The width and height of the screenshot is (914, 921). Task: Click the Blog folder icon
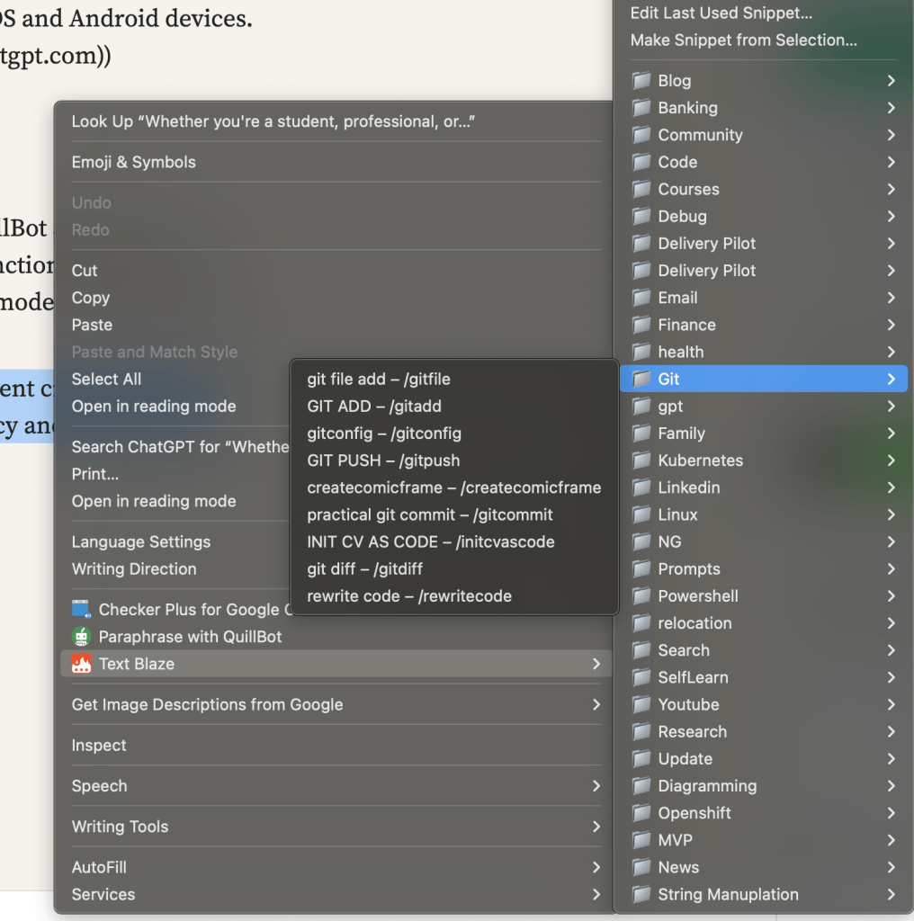pos(641,80)
